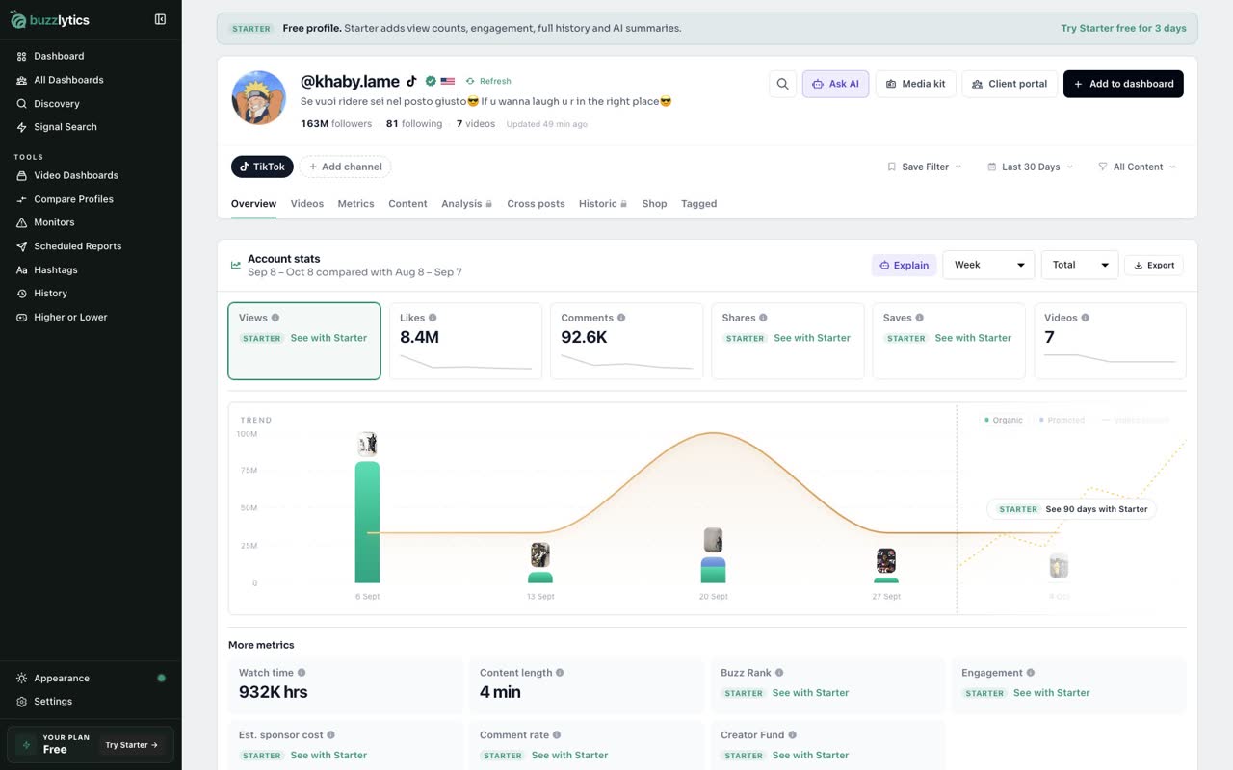This screenshot has height=770, width=1233.
Task: Click Try Starter free for 3 days link
Action: (x=1124, y=28)
